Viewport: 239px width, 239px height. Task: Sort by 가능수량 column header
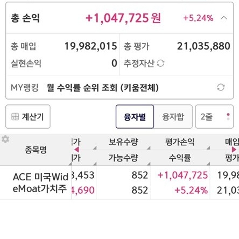point(123,158)
